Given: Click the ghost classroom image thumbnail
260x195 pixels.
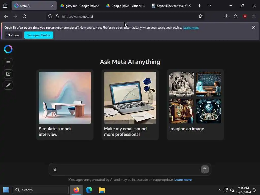Looking at the screenshot, I should 209,84.
